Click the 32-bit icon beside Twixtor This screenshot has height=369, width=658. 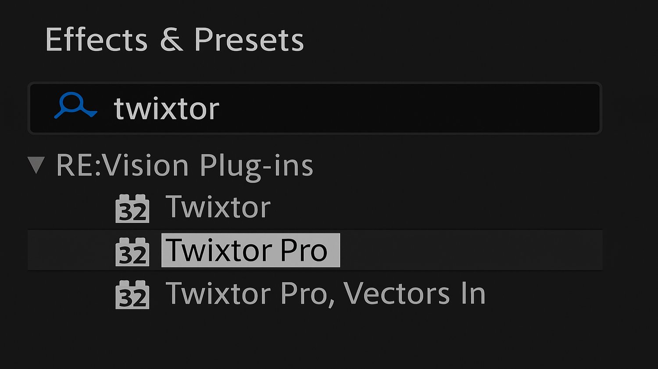[x=132, y=208]
